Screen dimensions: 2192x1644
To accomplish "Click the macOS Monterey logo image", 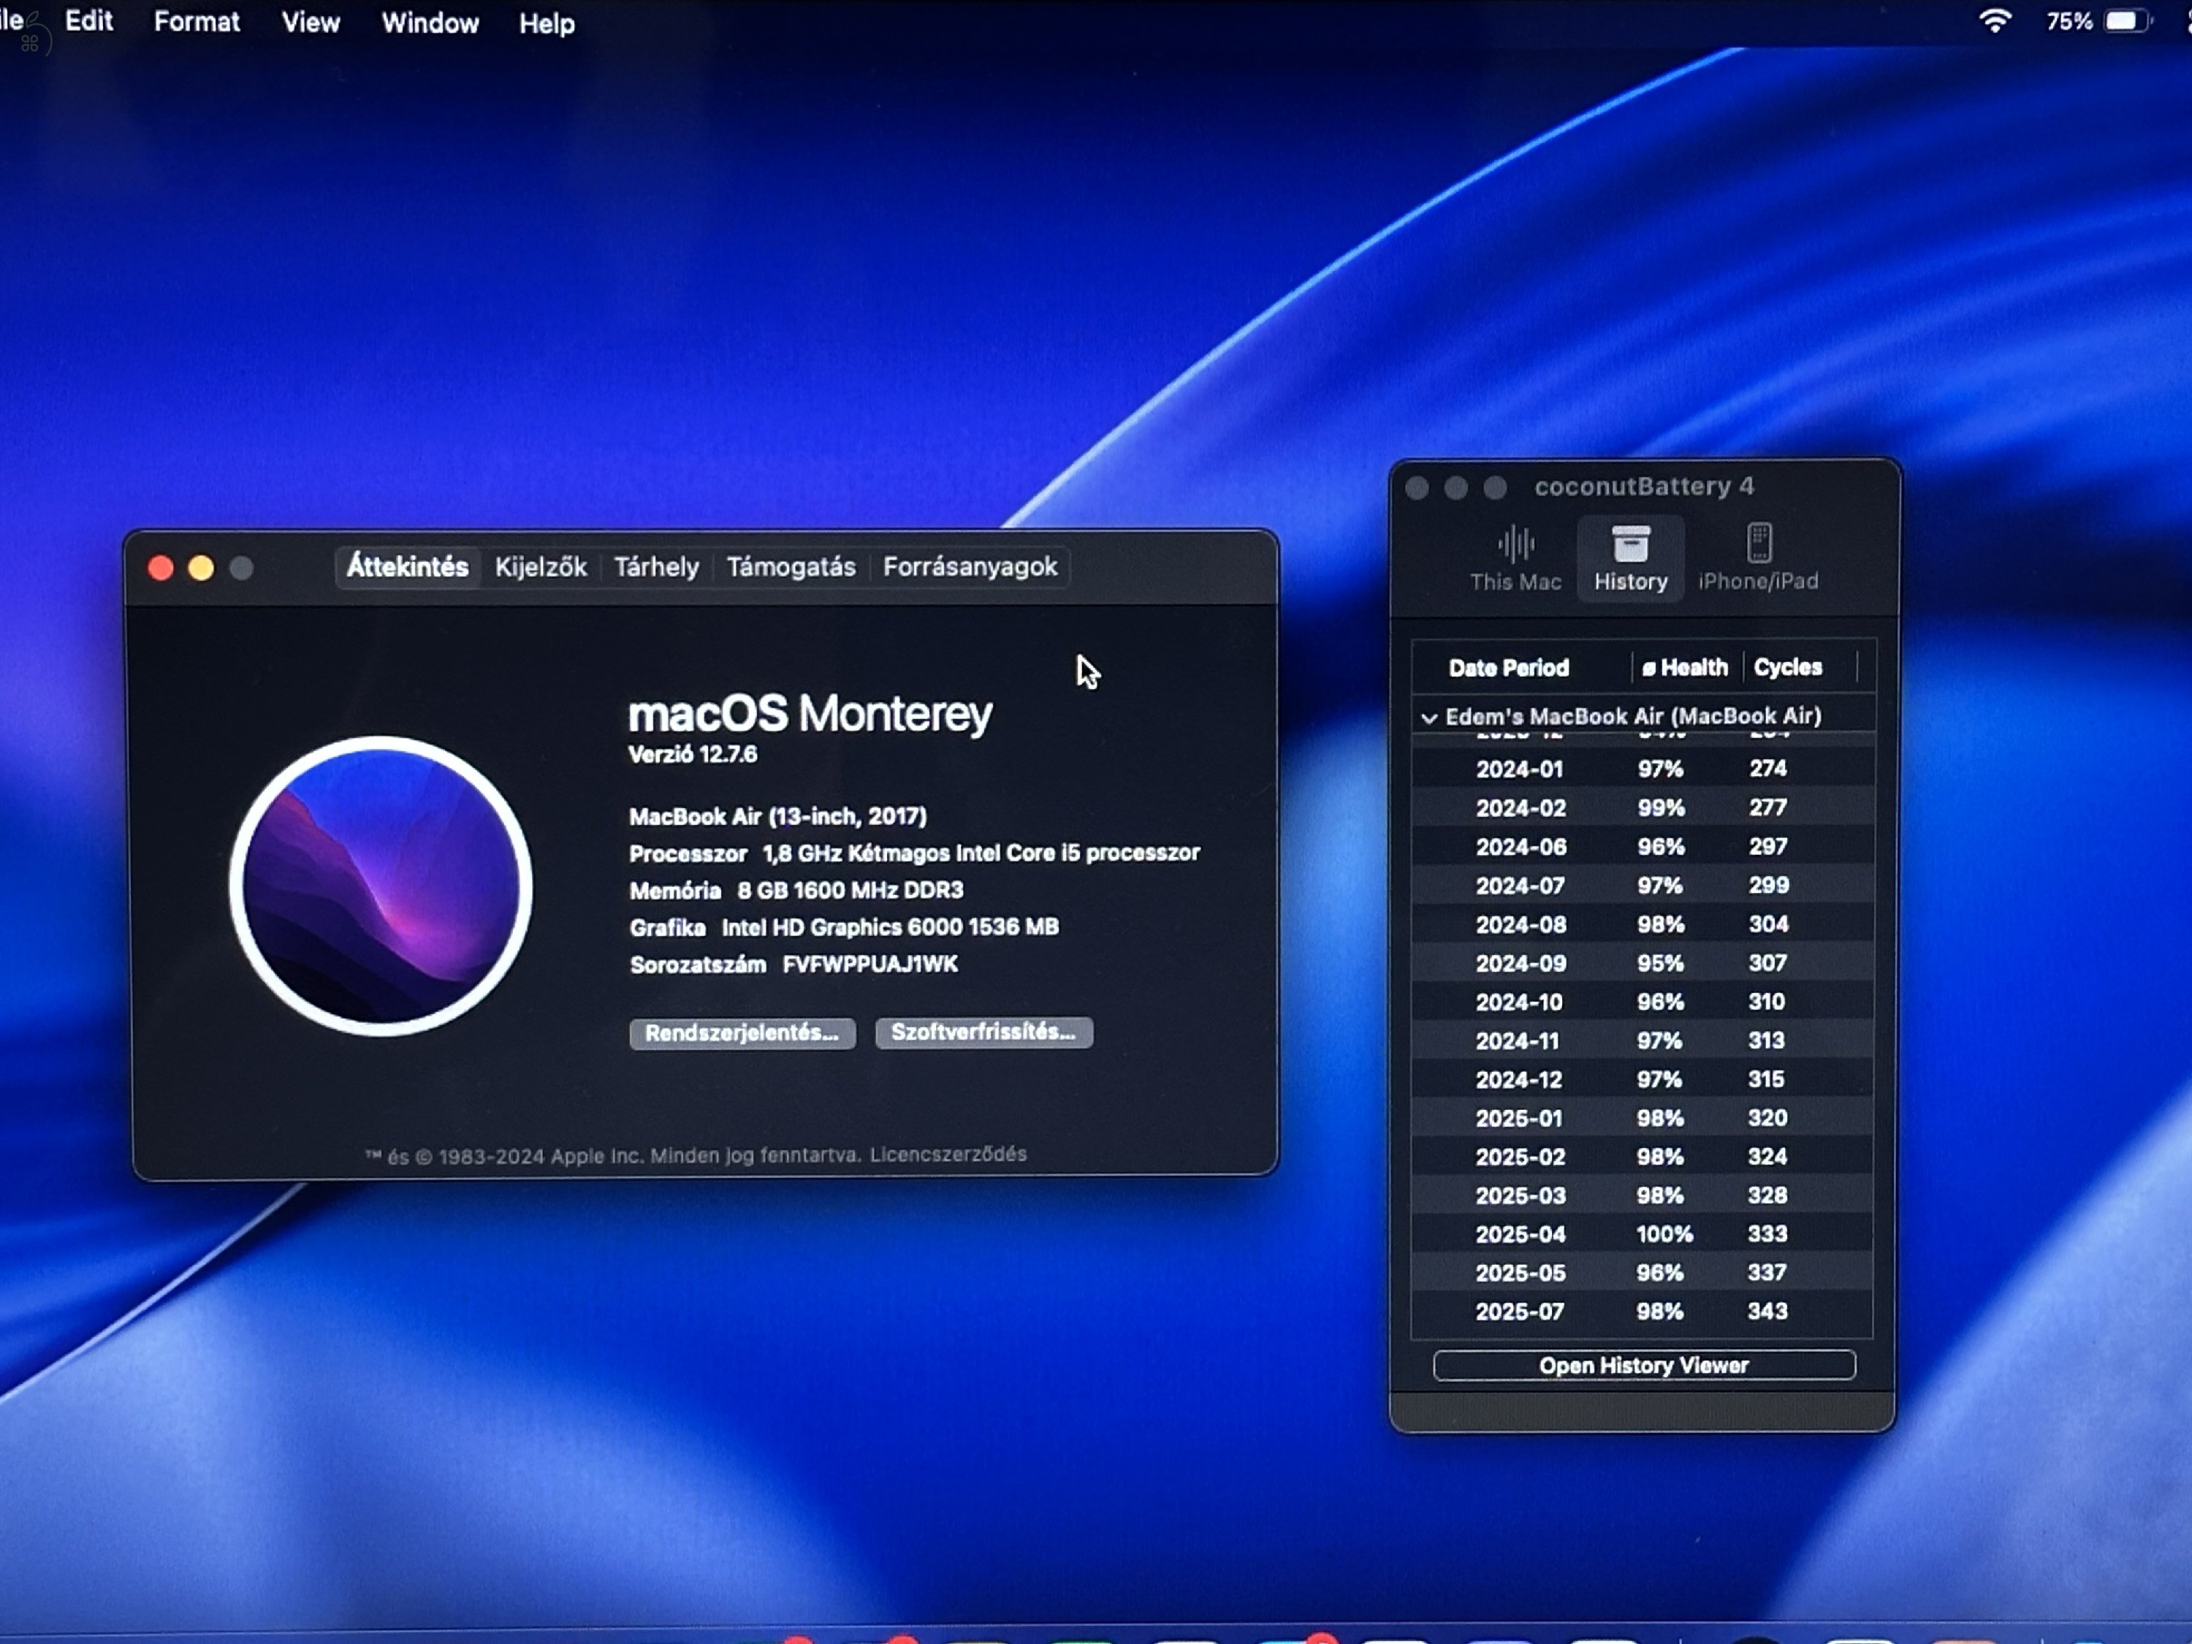I will coord(381,886).
